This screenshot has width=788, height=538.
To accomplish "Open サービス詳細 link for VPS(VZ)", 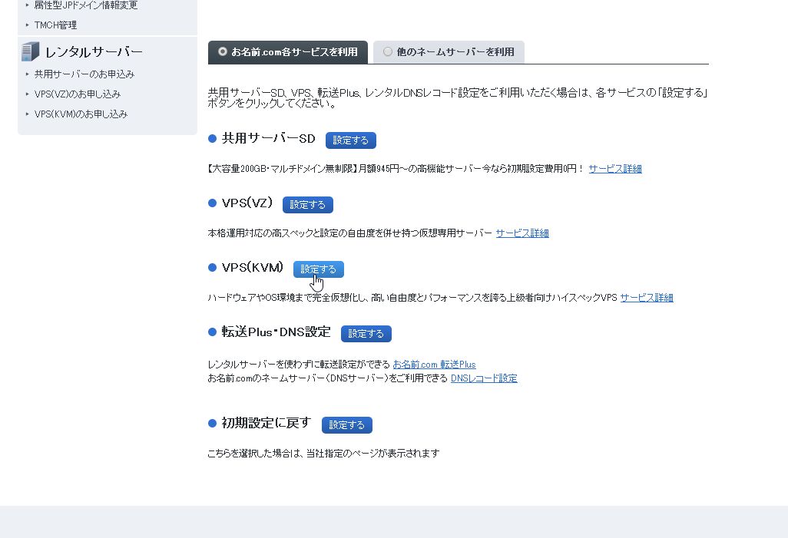I will pyautogui.click(x=522, y=233).
